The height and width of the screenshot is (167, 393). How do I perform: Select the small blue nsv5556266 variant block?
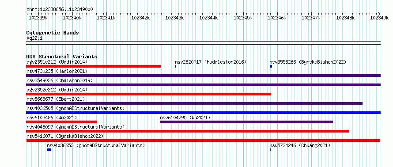271,66
